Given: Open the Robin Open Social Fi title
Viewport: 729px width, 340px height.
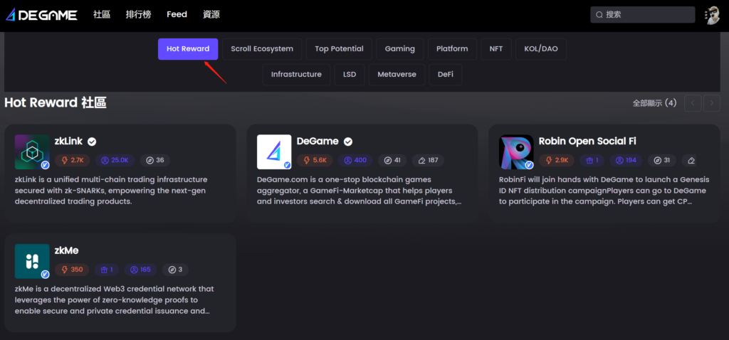Looking at the screenshot, I should tap(587, 142).
